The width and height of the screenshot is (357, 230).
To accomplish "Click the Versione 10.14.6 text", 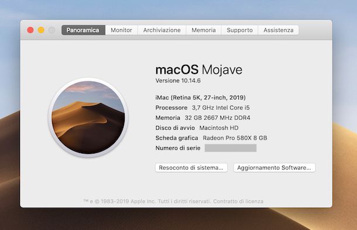I will pyautogui.click(x=178, y=81).
